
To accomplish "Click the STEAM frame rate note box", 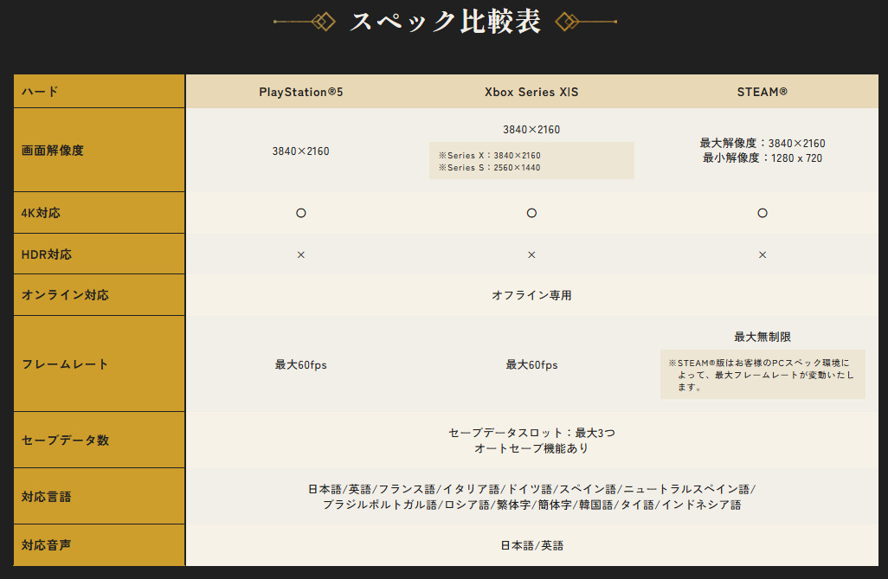I will click(x=763, y=375).
